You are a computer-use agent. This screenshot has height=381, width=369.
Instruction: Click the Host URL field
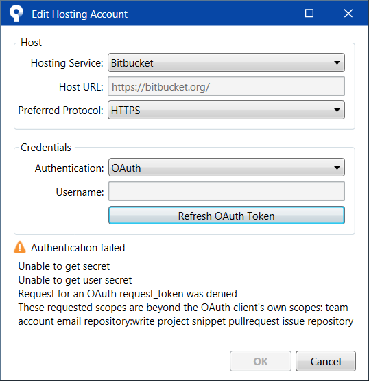click(x=226, y=86)
